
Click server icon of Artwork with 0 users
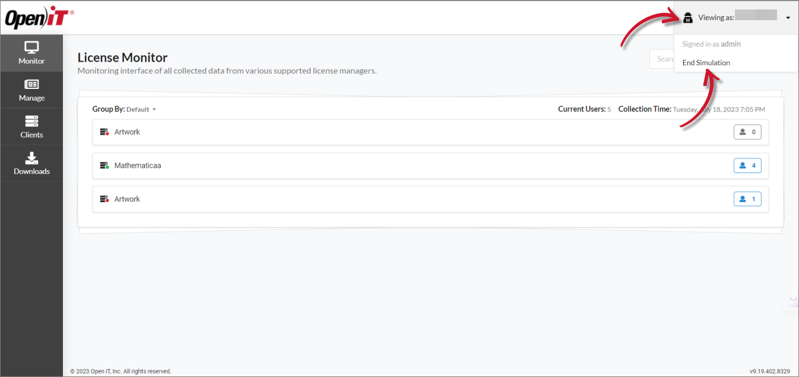(104, 132)
